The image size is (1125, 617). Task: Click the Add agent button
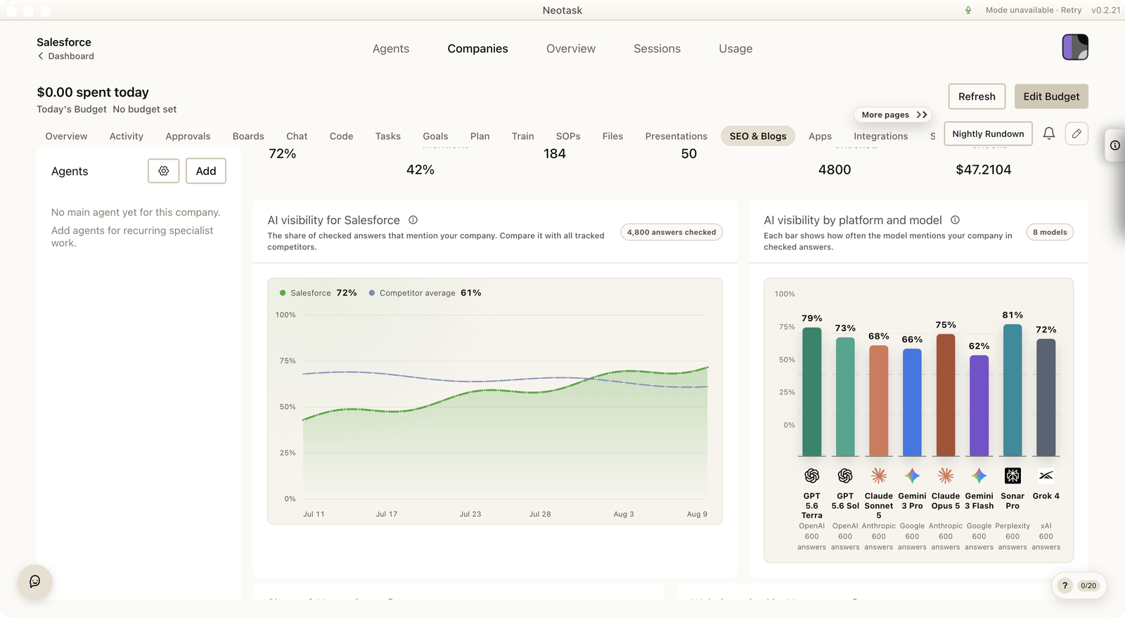click(x=206, y=171)
